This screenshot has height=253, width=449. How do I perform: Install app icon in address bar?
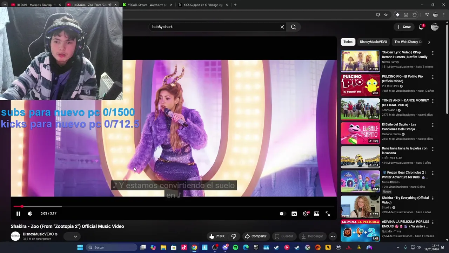(378, 15)
